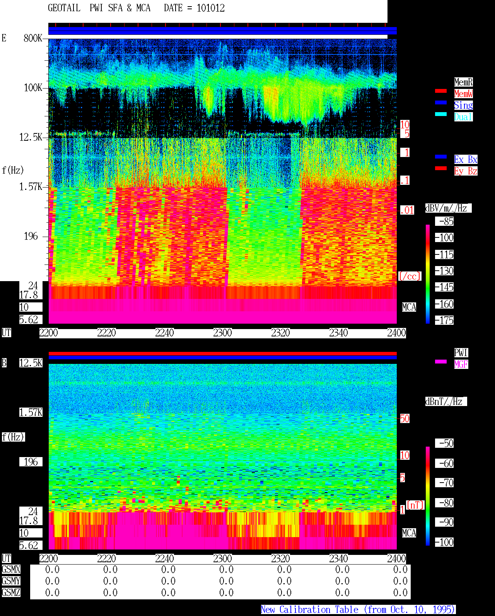Click the MemR legend label
The image size is (495, 616).
point(463,82)
